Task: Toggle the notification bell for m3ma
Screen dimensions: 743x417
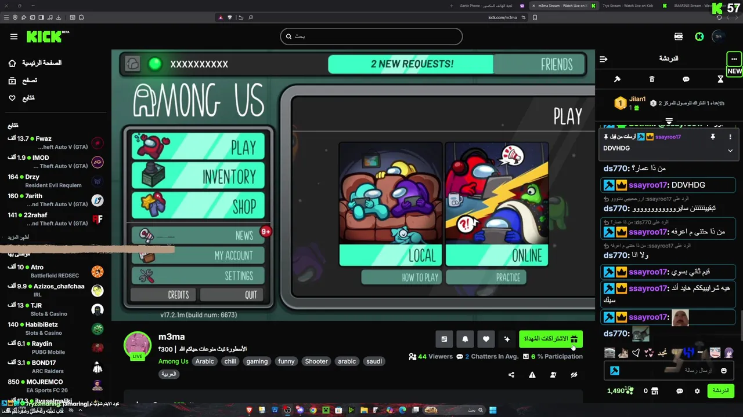Action: (x=465, y=339)
